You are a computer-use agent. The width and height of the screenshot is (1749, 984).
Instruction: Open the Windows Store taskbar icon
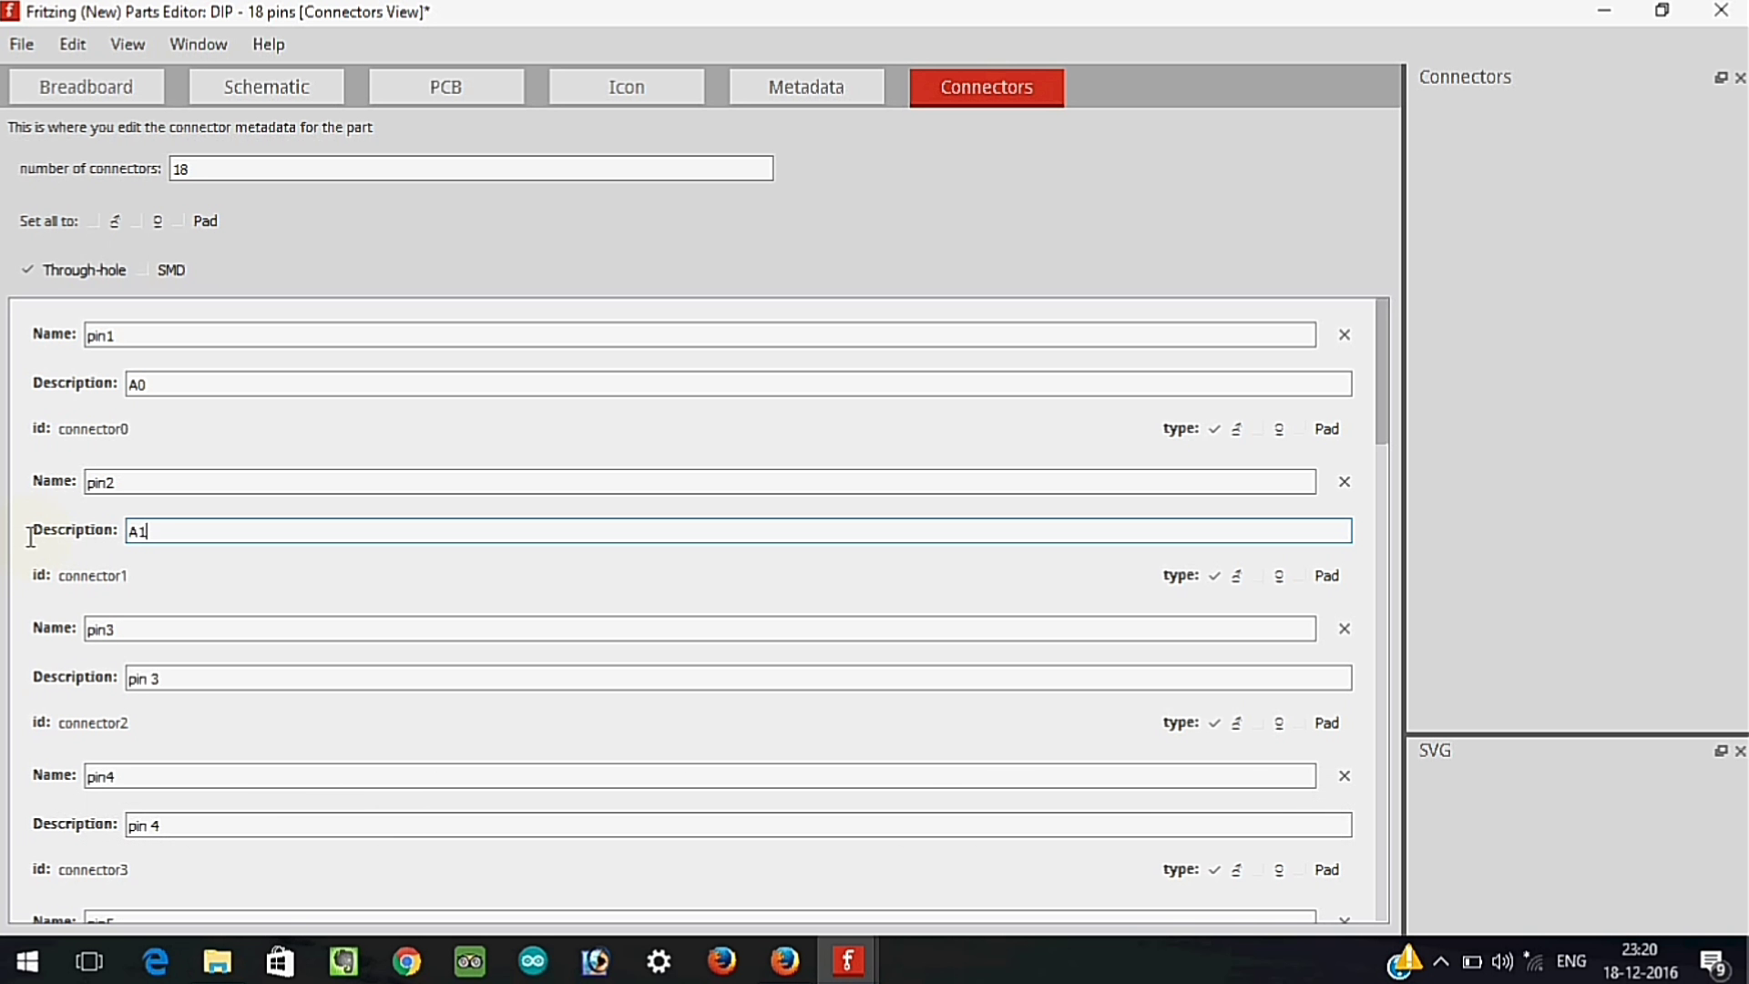coord(281,961)
